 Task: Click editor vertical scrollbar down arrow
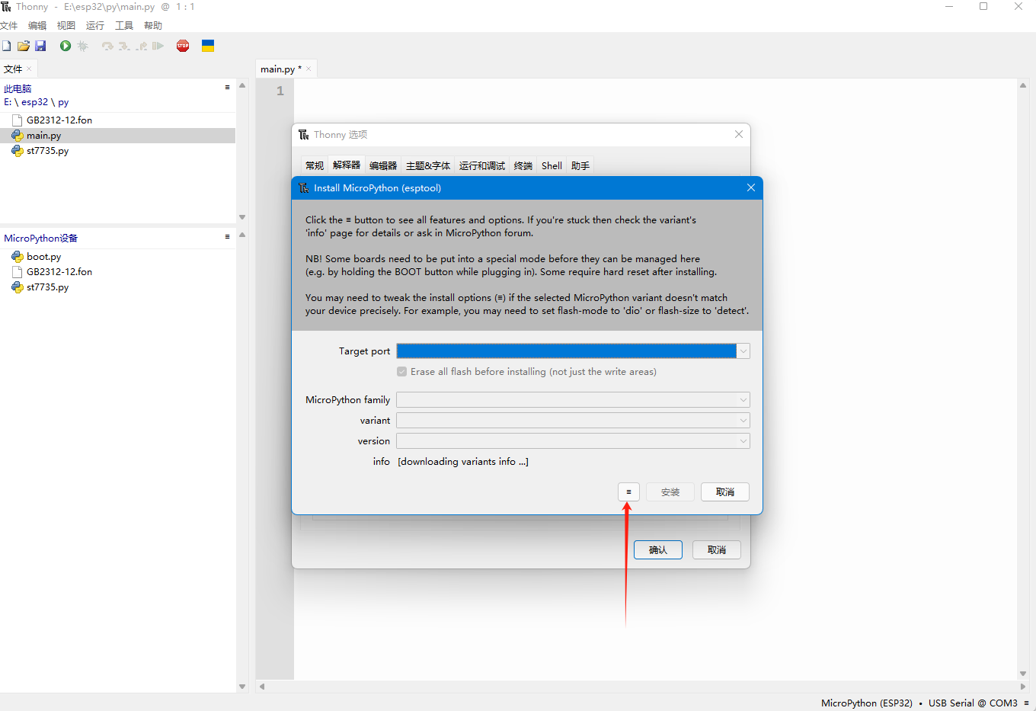point(1023,674)
